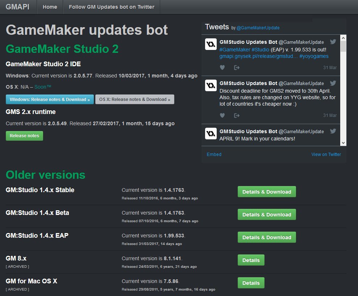Click version text 8.1.141
This screenshot has height=296, width=358.
(172, 258)
